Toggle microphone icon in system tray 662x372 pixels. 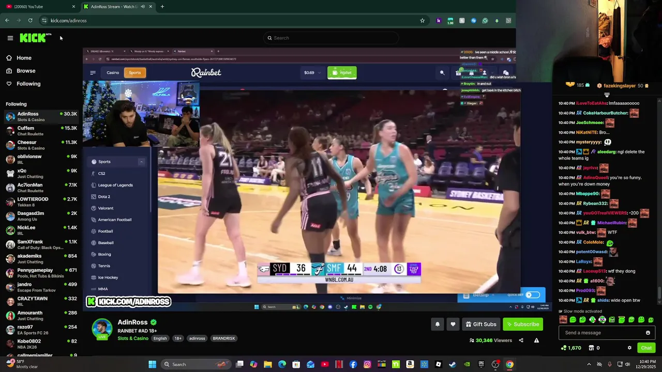(610, 364)
